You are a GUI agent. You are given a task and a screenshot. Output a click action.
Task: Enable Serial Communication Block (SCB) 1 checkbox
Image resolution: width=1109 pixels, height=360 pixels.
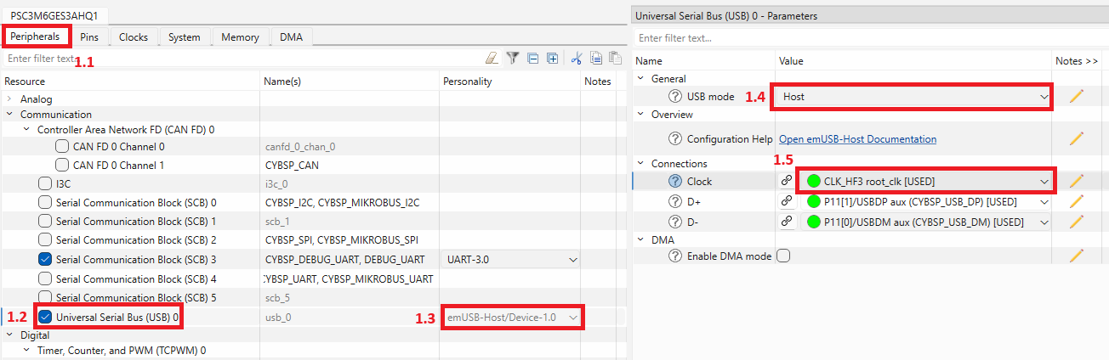point(45,221)
